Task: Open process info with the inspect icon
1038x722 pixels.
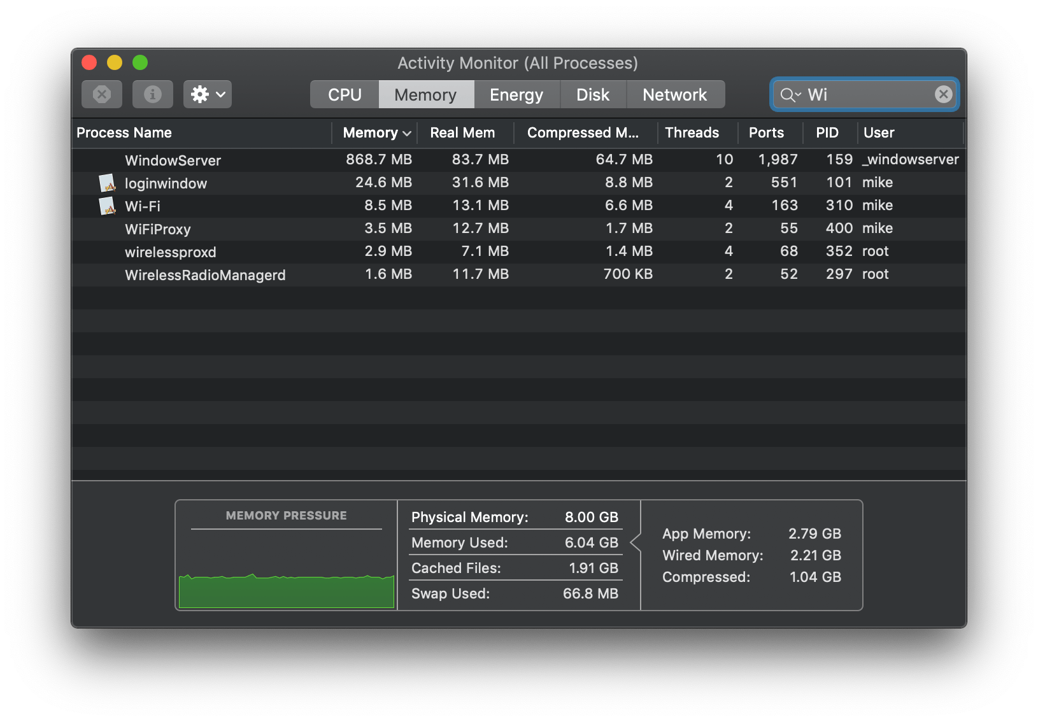Action: point(152,94)
